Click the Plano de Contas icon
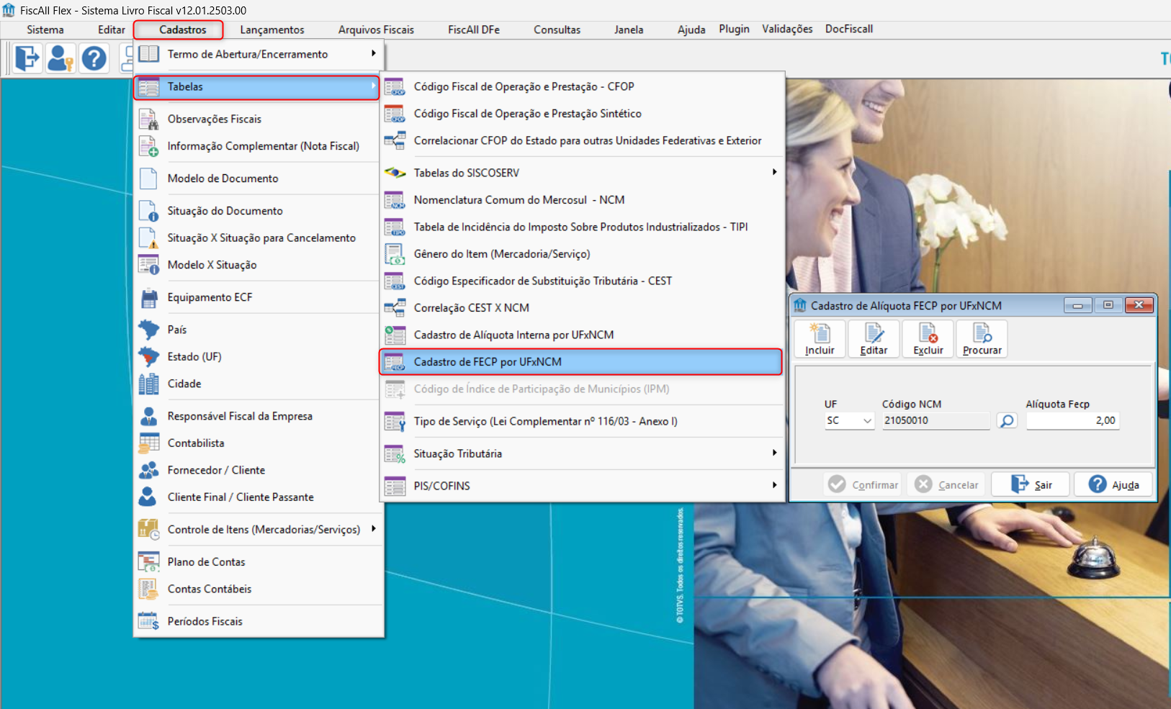1171x709 pixels. tap(149, 562)
